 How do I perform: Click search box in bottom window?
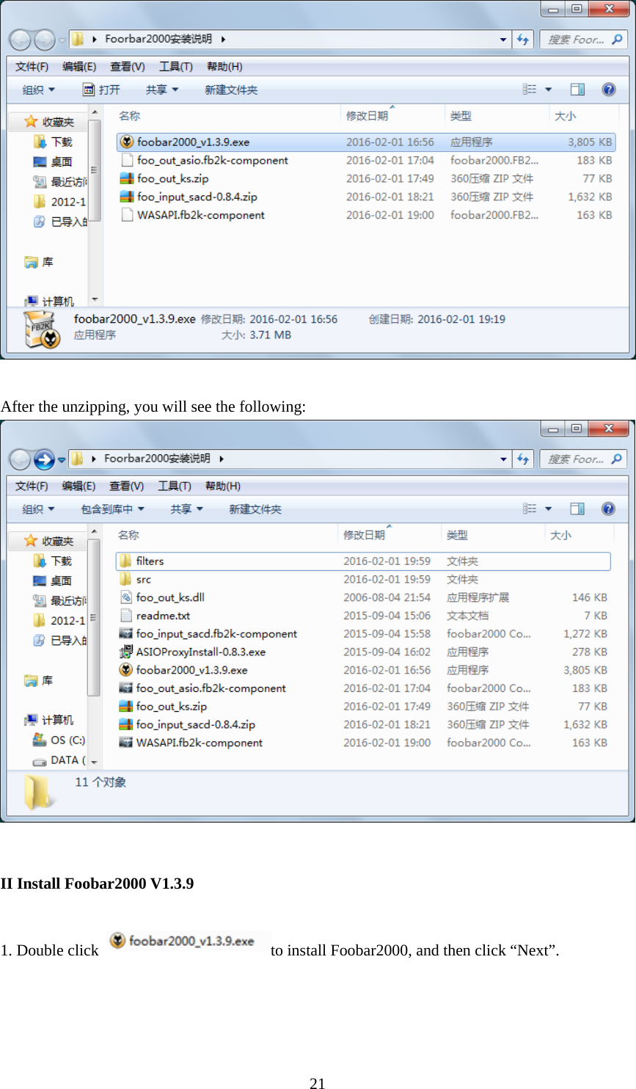click(583, 459)
